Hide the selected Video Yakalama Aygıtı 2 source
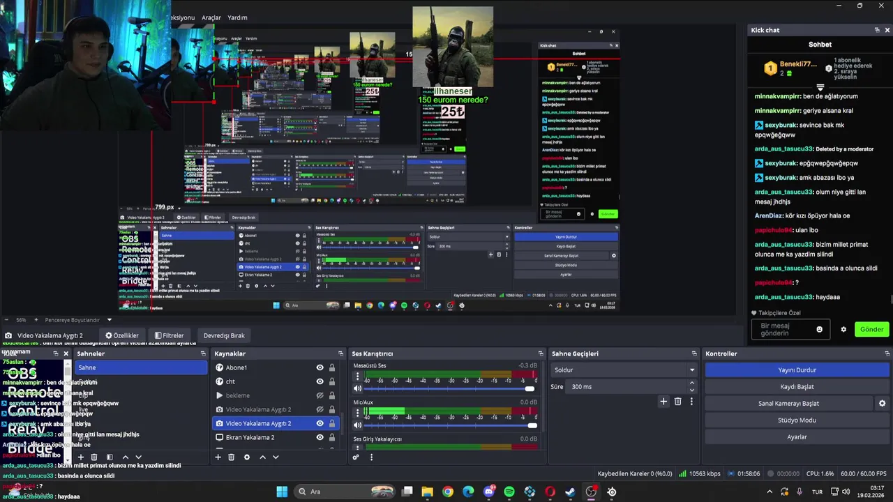This screenshot has width=893, height=502. coord(320,423)
